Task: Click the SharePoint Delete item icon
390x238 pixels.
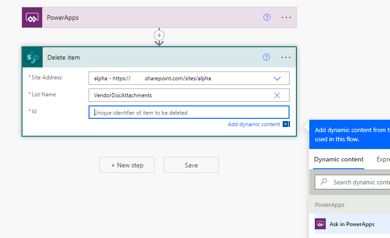Action: [33, 57]
